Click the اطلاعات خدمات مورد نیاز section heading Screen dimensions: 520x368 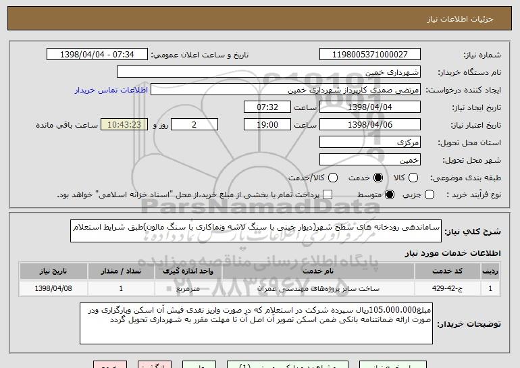tap(452, 253)
